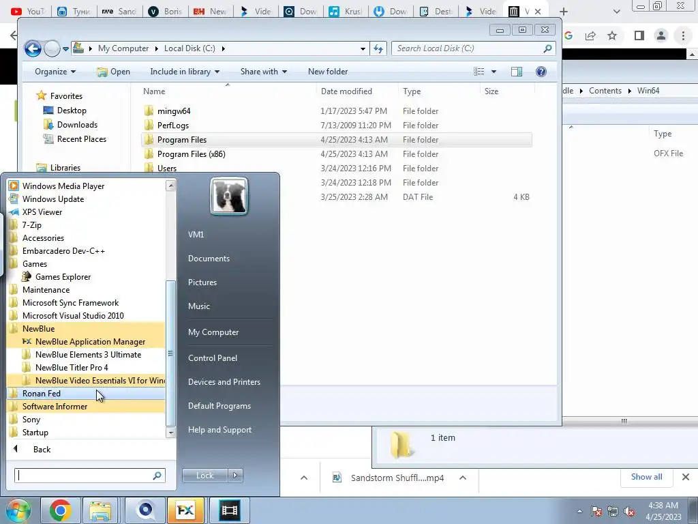Image resolution: width=698 pixels, height=524 pixels.
Task: Click the Start menu search box
Action: coord(90,476)
